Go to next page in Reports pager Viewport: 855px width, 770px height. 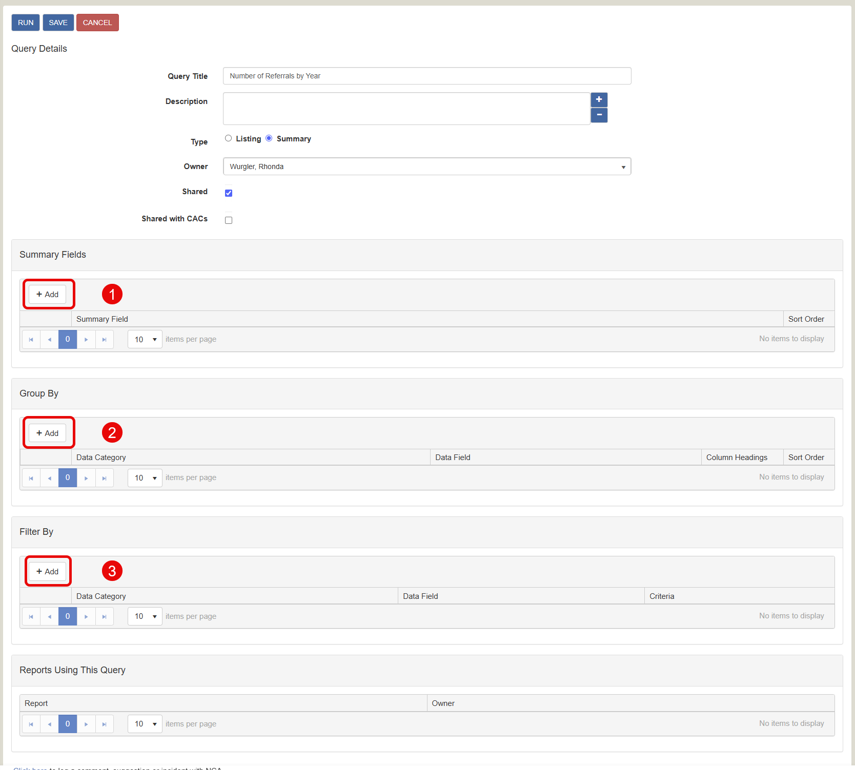[86, 724]
